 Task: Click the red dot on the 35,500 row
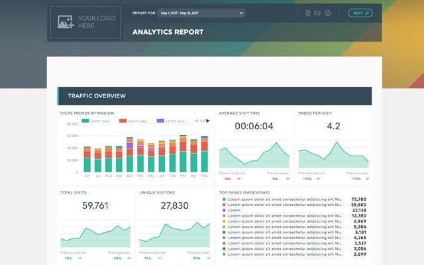(224, 205)
